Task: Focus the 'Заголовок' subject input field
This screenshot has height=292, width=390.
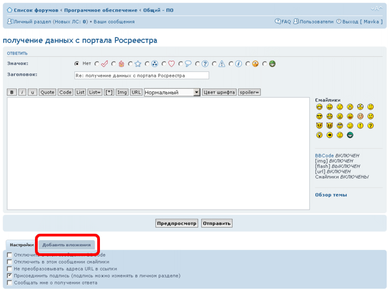Action: (x=141, y=75)
